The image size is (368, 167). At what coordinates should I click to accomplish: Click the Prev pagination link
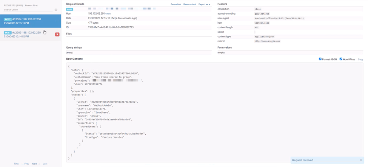[25, 164]
